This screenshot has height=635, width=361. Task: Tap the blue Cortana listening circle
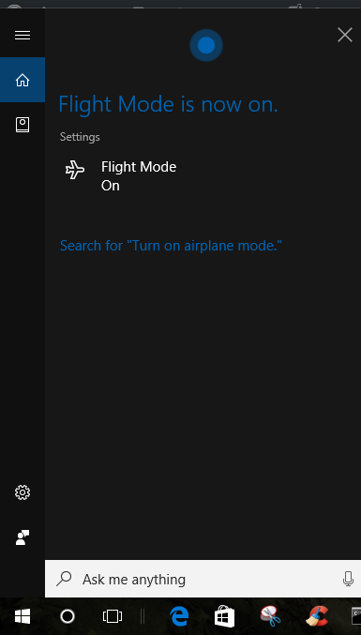206,45
